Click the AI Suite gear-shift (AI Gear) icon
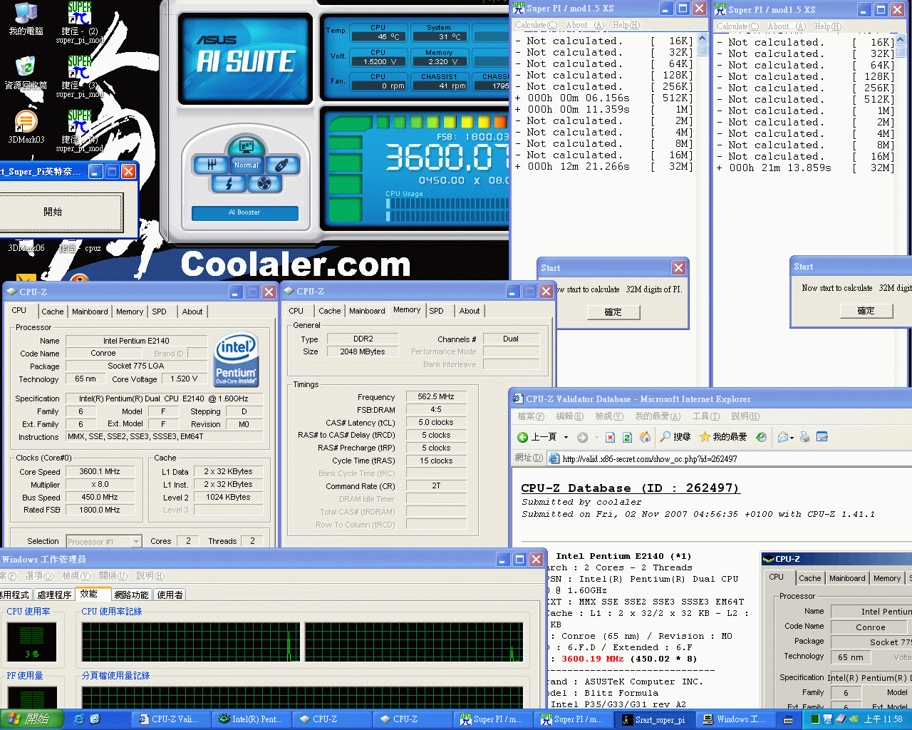The height and width of the screenshot is (730, 912). click(x=211, y=165)
